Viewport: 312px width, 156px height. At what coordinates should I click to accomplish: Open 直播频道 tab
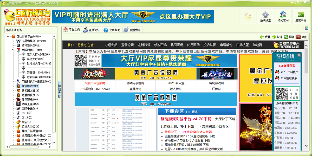click(132, 30)
